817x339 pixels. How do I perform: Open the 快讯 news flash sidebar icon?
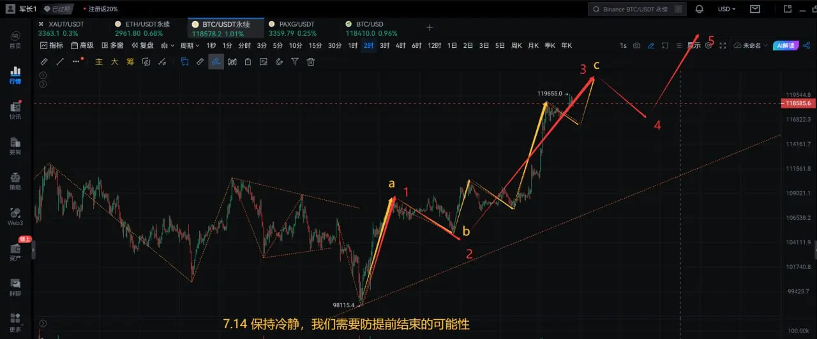click(15, 110)
